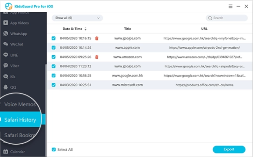253x157 pixels.
Task: Select the Viber icon in sidebar
Action: (x=6, y=66)
